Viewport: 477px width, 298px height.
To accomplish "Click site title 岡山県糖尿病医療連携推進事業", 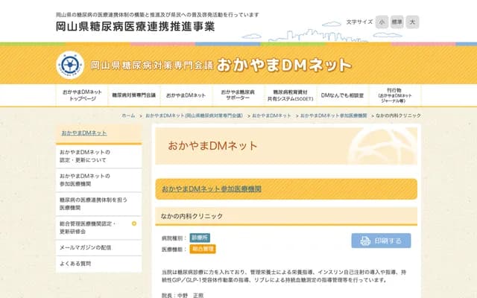I will 136,27.
